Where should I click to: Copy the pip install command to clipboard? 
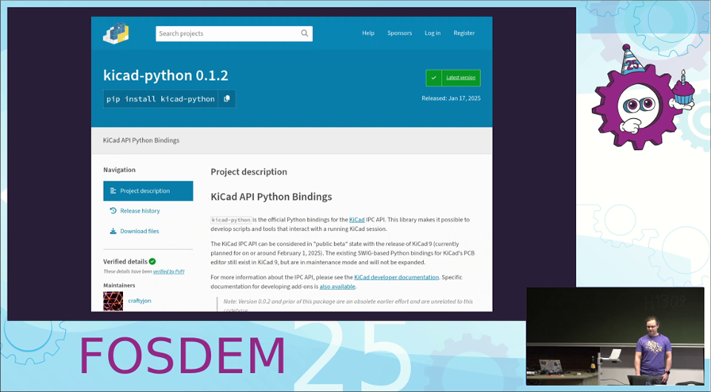coord(227,98)
